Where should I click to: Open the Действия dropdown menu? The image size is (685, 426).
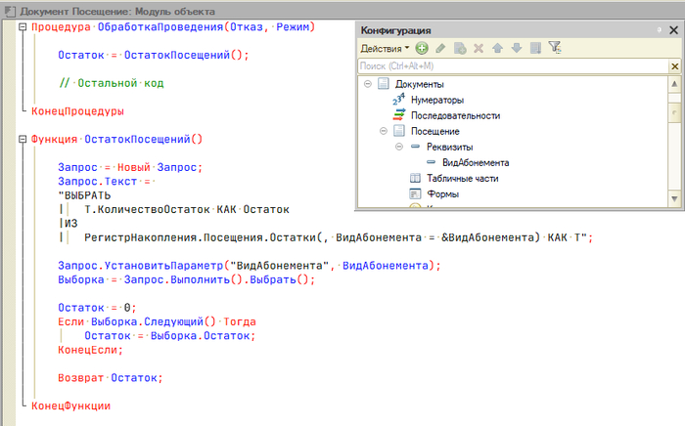click(385, 49)
